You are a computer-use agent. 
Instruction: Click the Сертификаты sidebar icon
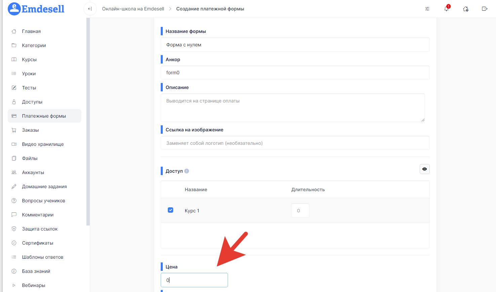[x=14, y=243]
